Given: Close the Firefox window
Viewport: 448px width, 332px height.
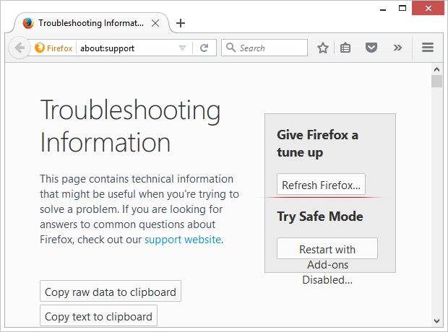Looking at the screenshot, I should 428,8.
